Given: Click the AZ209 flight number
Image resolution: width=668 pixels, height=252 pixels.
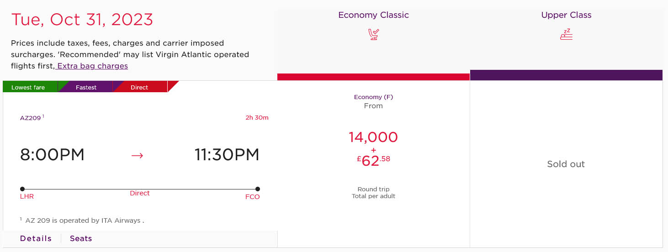Looking at the screenshot, I should tap(30, 118).
